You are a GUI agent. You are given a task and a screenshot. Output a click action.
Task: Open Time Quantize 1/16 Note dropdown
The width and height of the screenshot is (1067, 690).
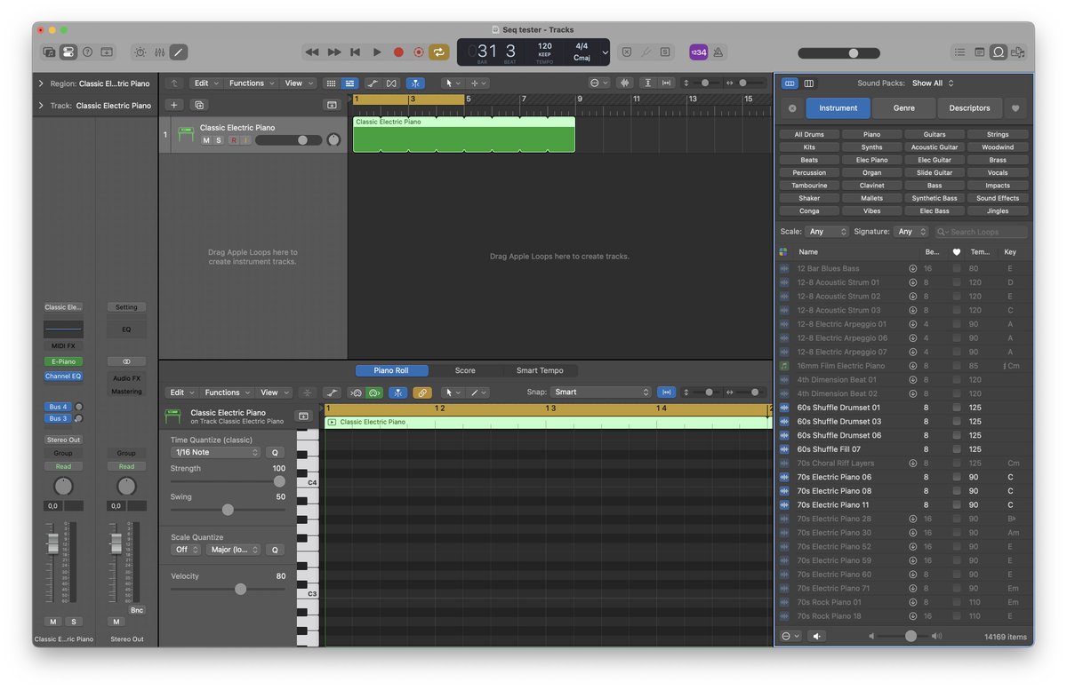tap(216, 452)
